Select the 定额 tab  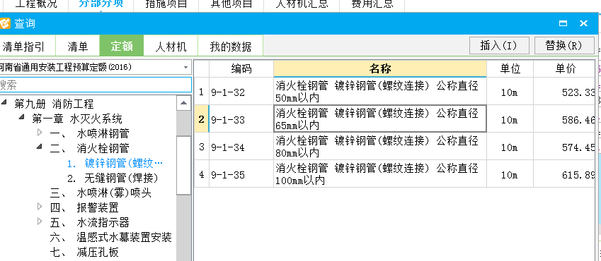coord(122,47)
